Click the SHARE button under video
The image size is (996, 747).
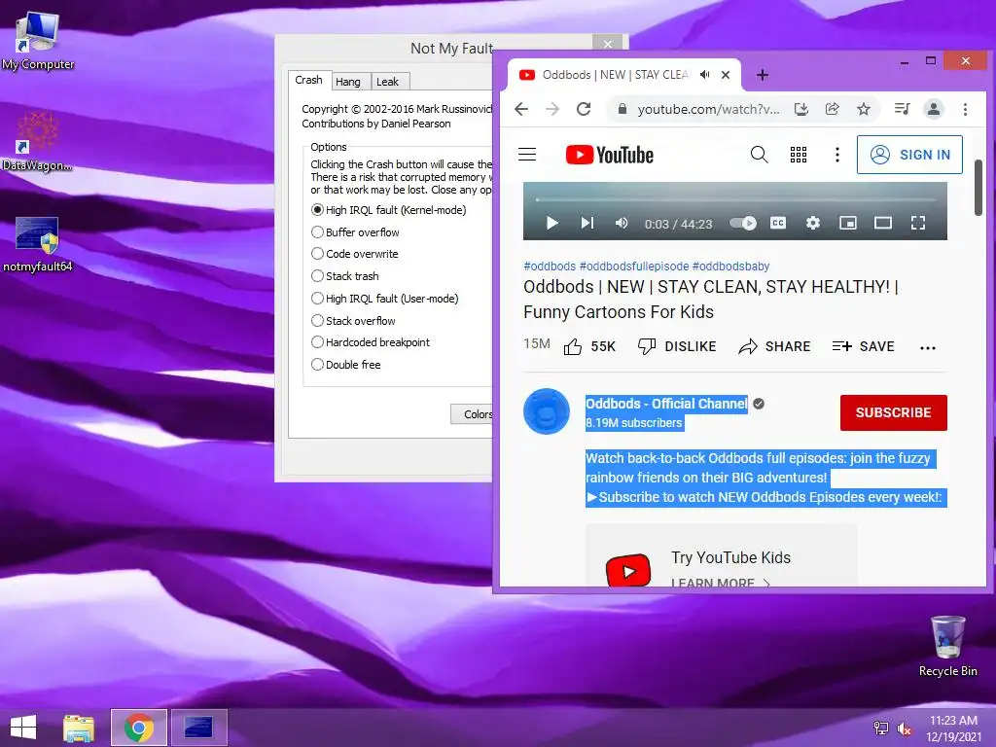click(774, 347)
